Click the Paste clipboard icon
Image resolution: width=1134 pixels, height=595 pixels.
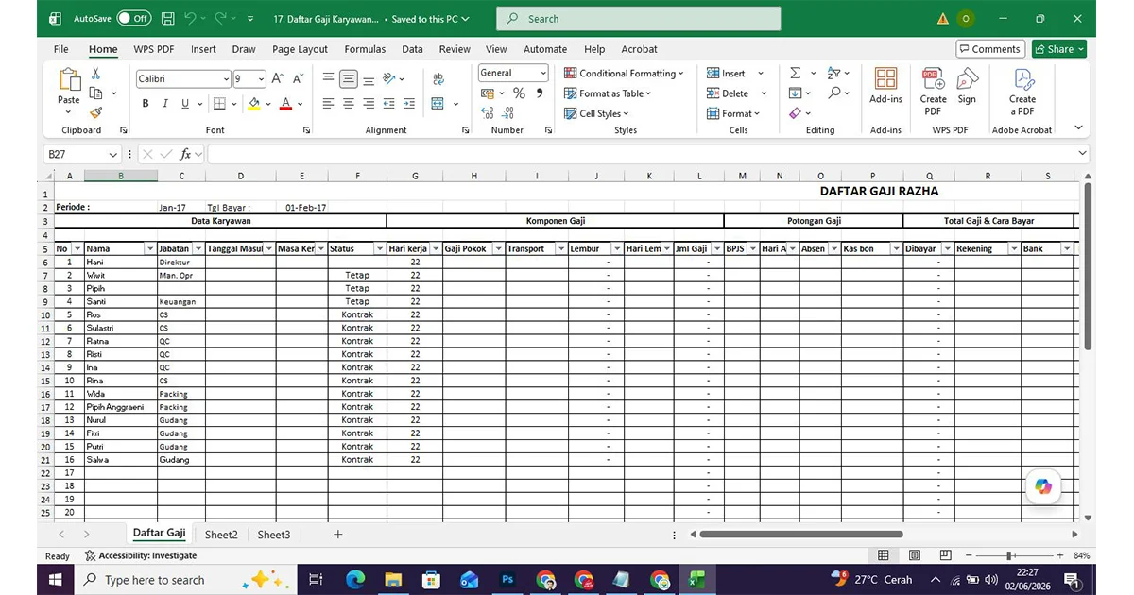(69, 80)
